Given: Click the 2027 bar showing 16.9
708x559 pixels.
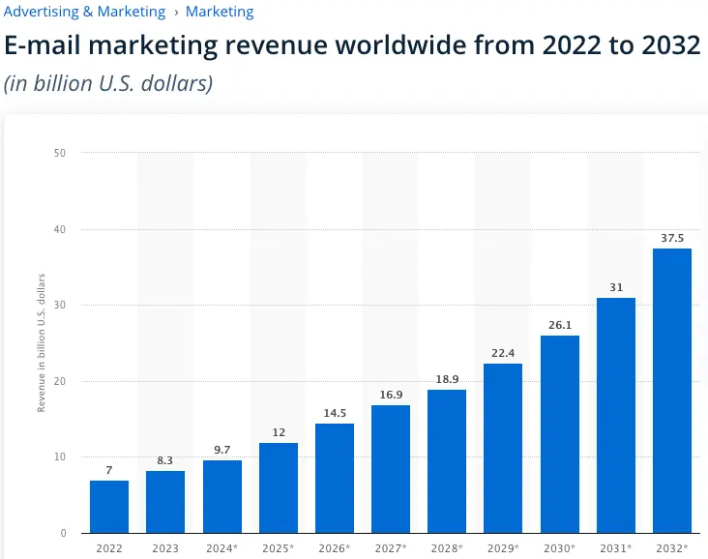Looking at the screenshot, I should coord(391,469).
